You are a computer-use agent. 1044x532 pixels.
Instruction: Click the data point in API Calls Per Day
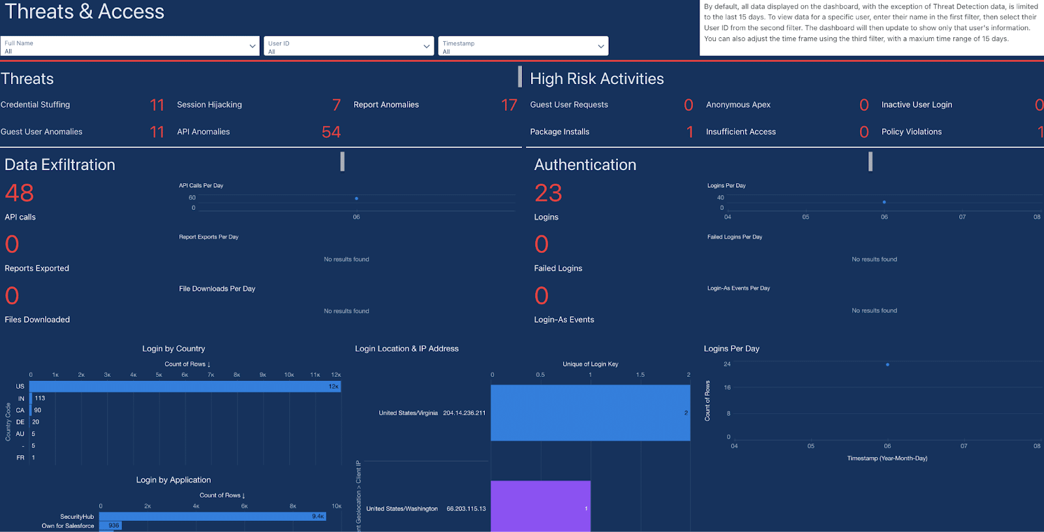[356, 198]
